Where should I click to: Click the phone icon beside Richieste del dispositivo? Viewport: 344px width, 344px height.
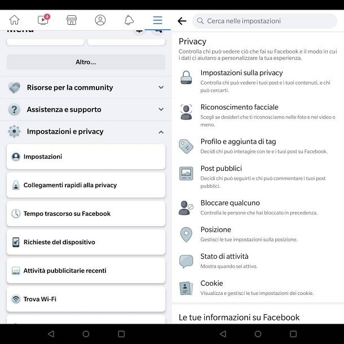pyautogui.click(x=16, y=242)
